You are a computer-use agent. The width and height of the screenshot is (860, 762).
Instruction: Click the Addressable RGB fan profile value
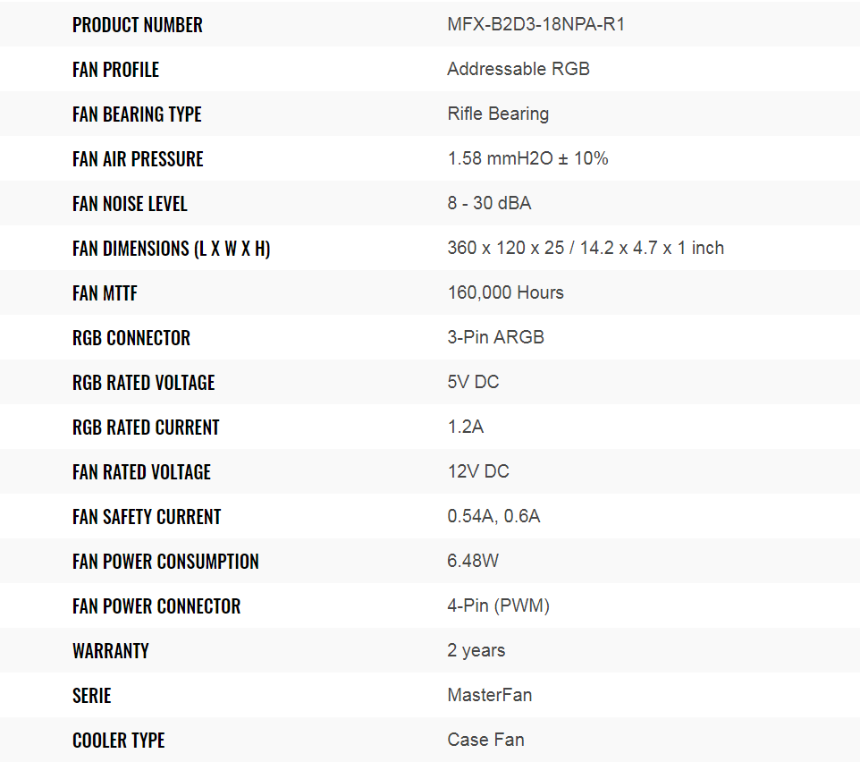pos(519,69)
